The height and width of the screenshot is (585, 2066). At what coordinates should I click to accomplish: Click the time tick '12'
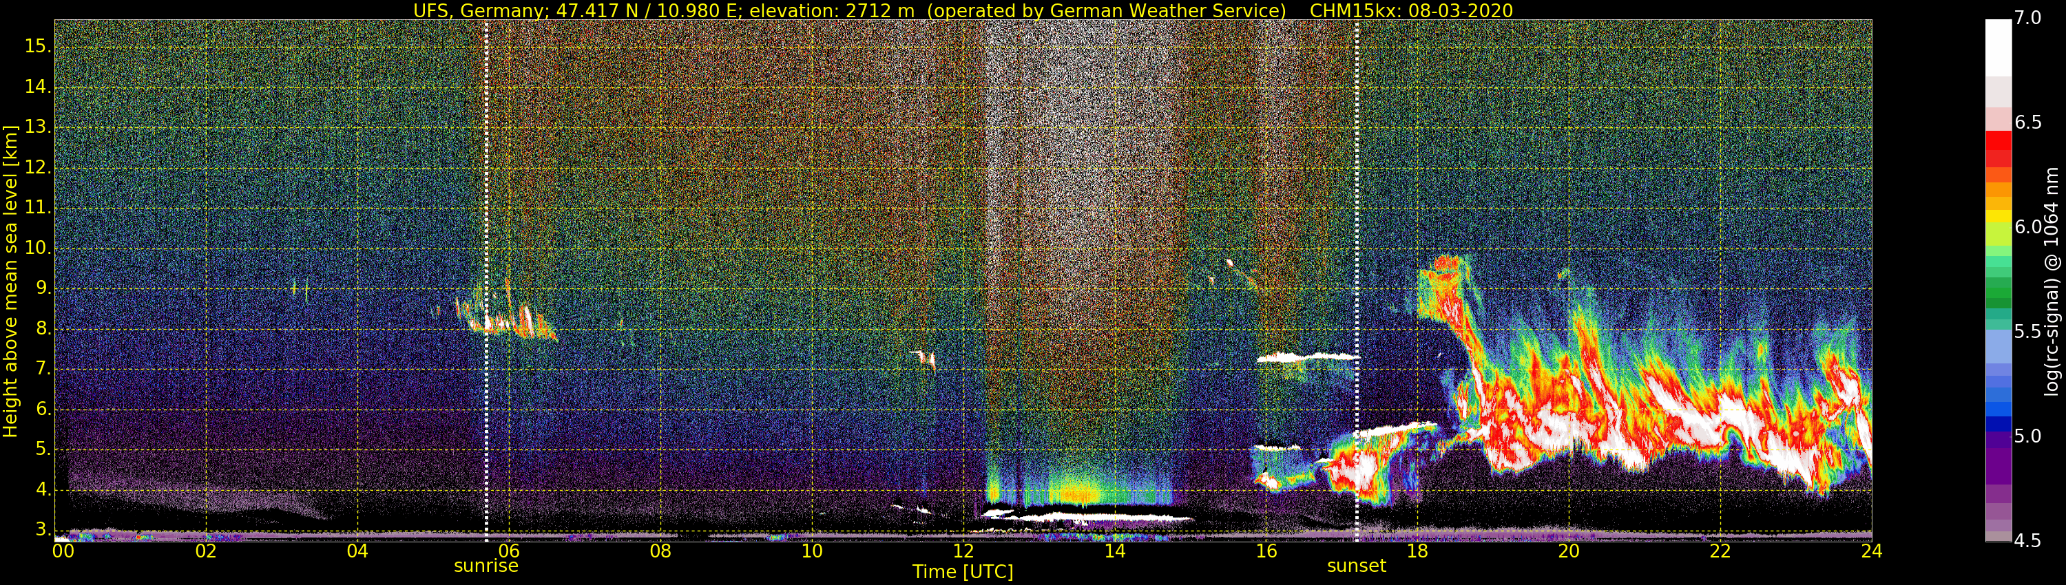(963, 551)
